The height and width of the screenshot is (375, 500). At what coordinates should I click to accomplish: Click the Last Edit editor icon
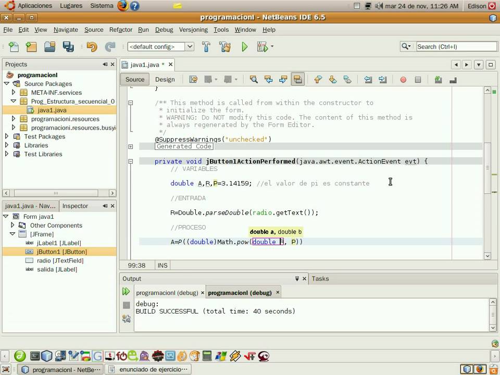click(x=193, y=79)
